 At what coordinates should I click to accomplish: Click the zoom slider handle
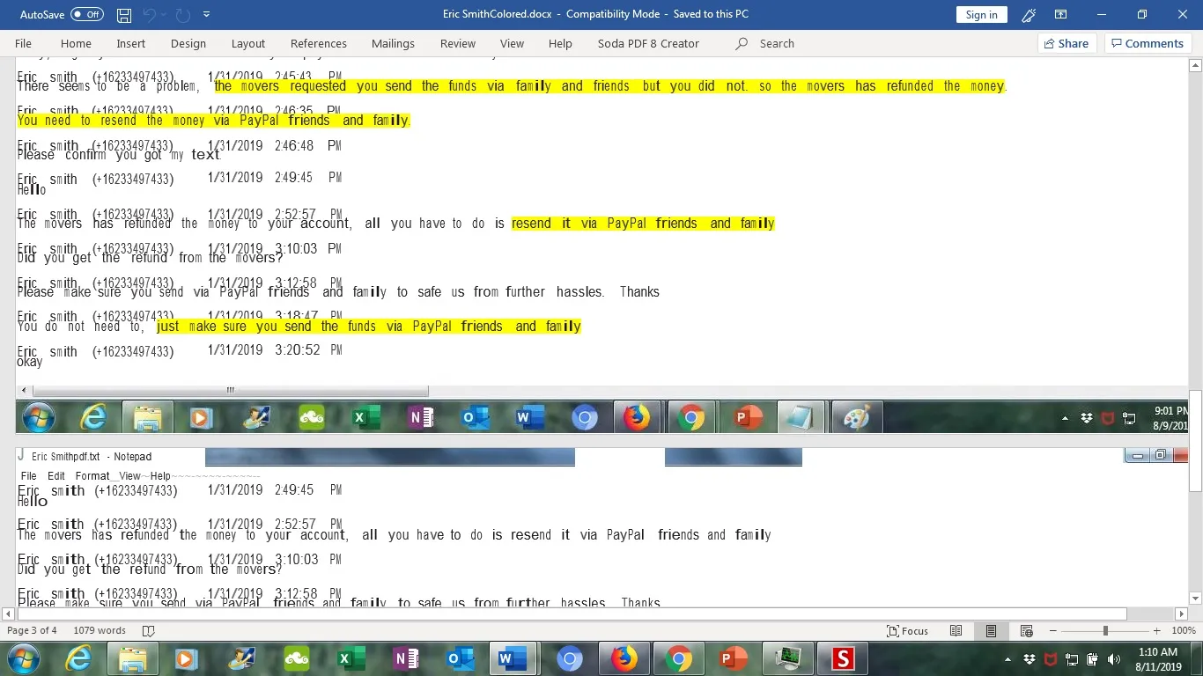[1105, 630]
